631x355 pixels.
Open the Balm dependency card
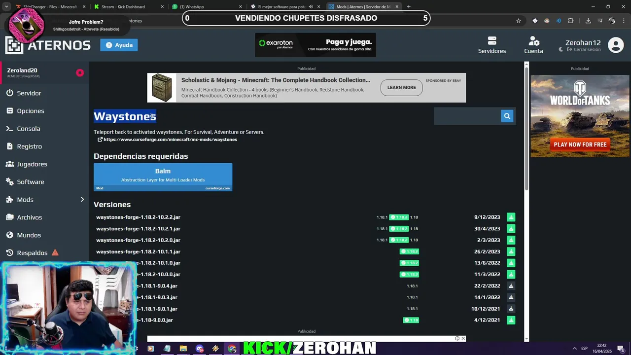[163, 177]
